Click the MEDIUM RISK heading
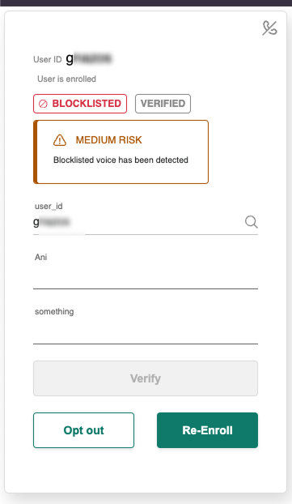 [x=108, y=140]
